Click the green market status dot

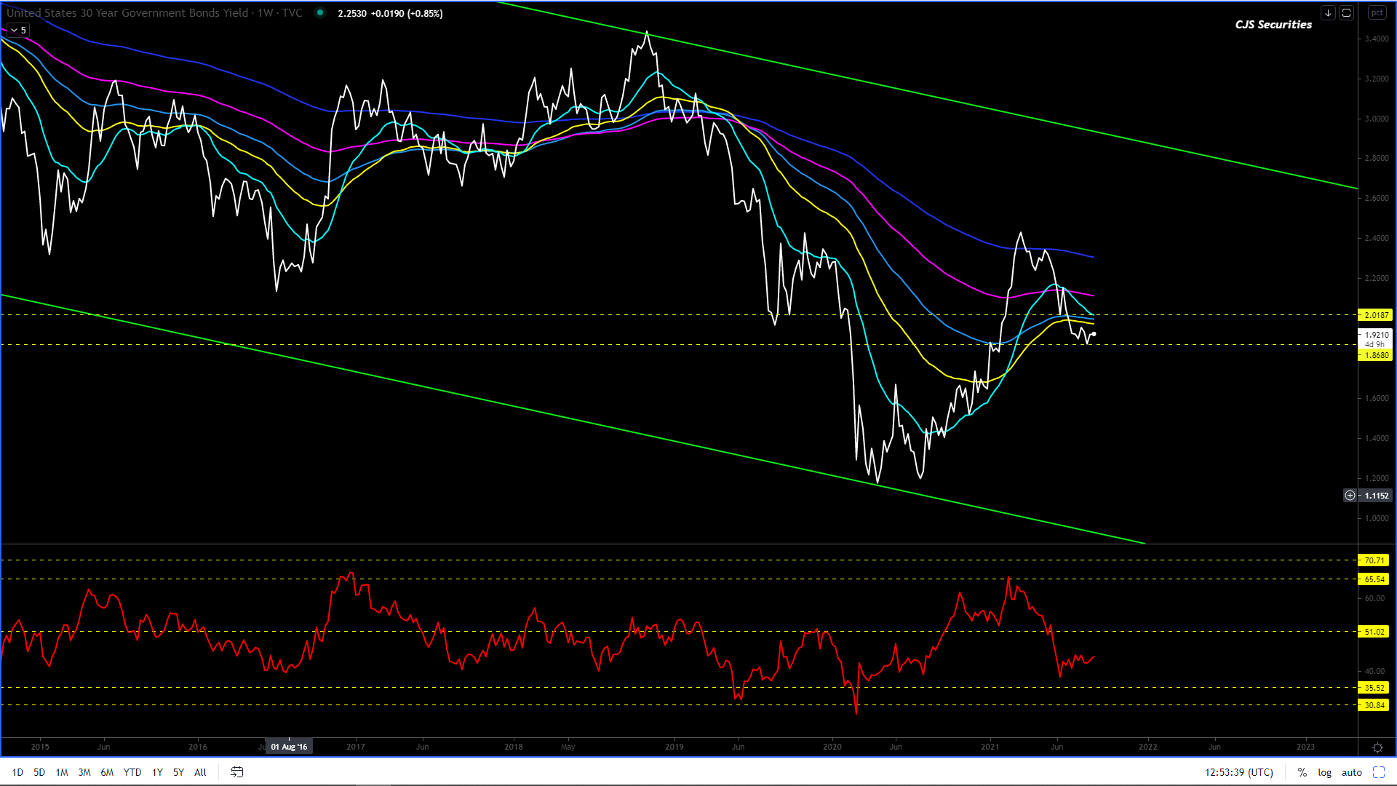pyautogui.click(x=319, y=13)
